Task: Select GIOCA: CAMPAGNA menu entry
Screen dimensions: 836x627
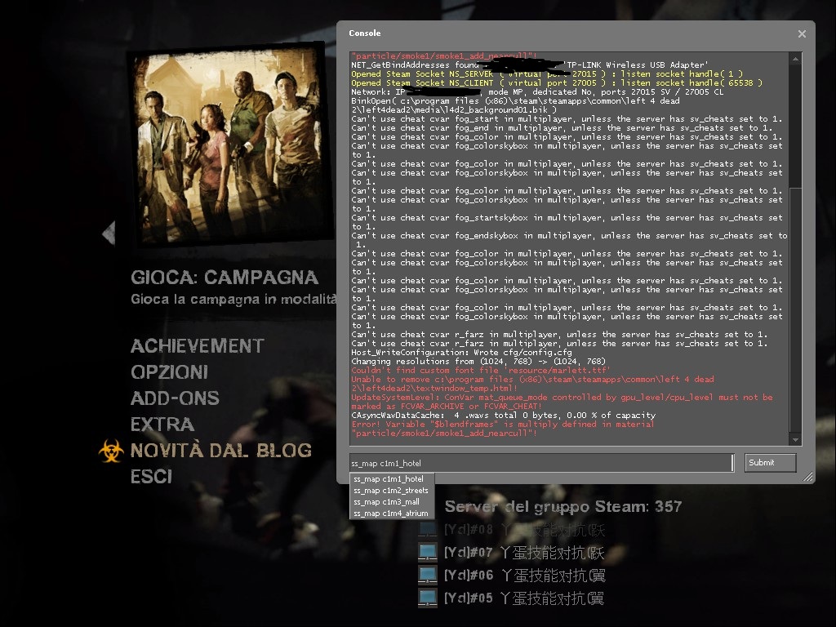Action: [x=225, y=278]
